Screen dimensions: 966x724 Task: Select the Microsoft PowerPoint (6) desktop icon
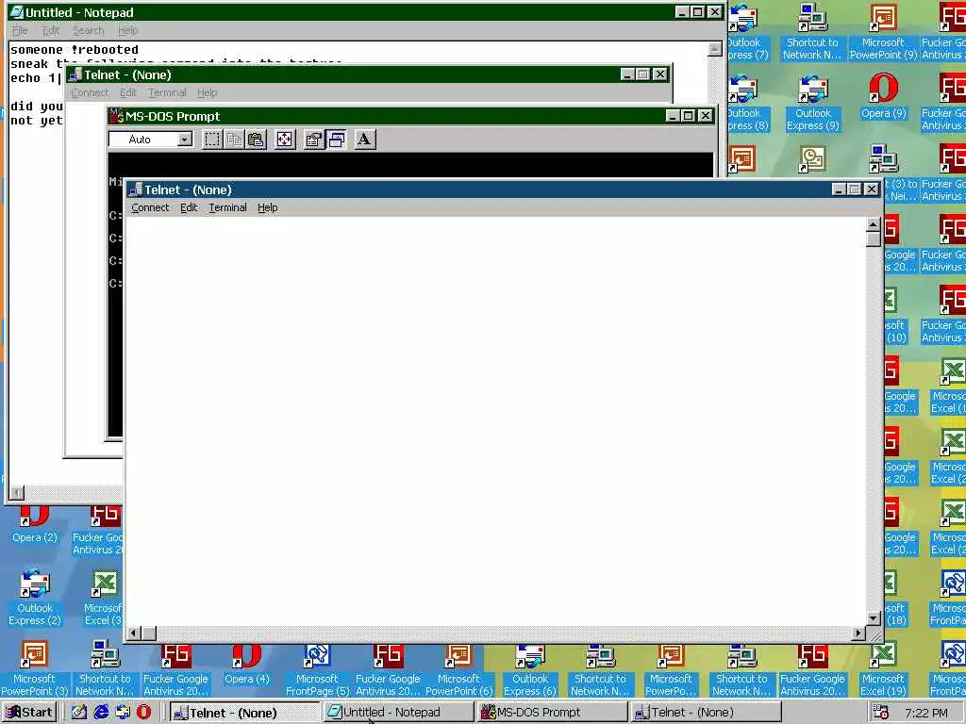pos(459,670)
